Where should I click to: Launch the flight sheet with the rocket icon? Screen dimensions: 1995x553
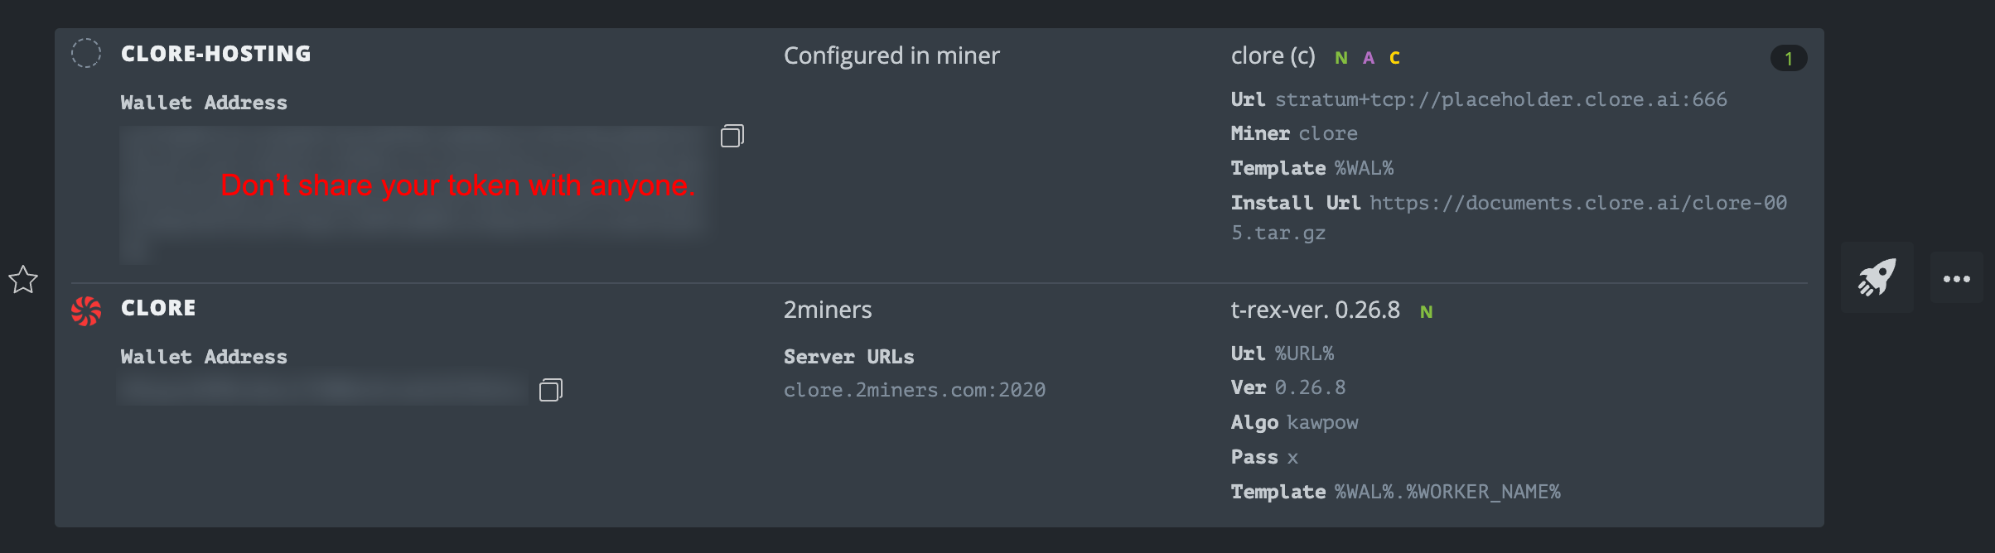1877,277
